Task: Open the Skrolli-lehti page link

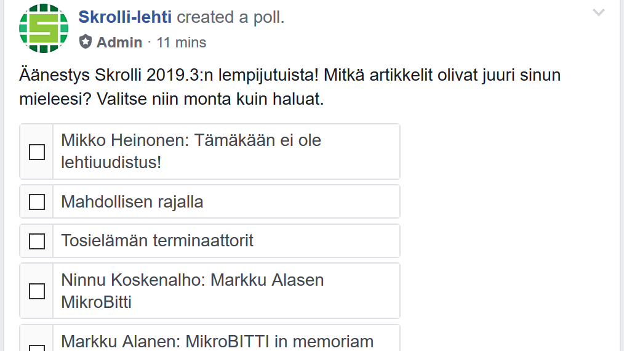Action: click(125, 17)
